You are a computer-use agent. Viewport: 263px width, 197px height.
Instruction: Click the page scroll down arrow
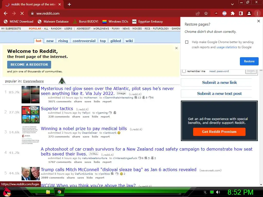261,185
